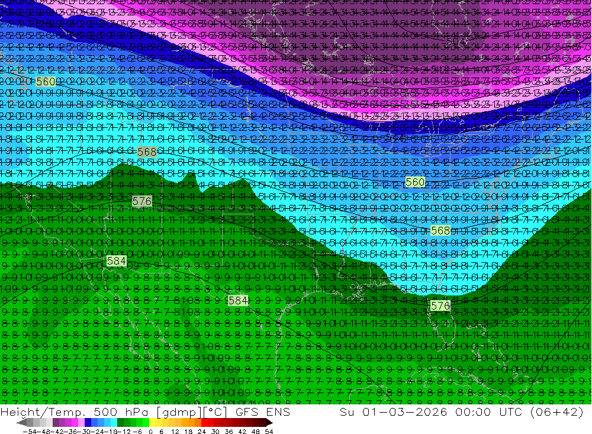Select the bright yellow legend swatch above 0
The image size is (592, 434).
152,423
